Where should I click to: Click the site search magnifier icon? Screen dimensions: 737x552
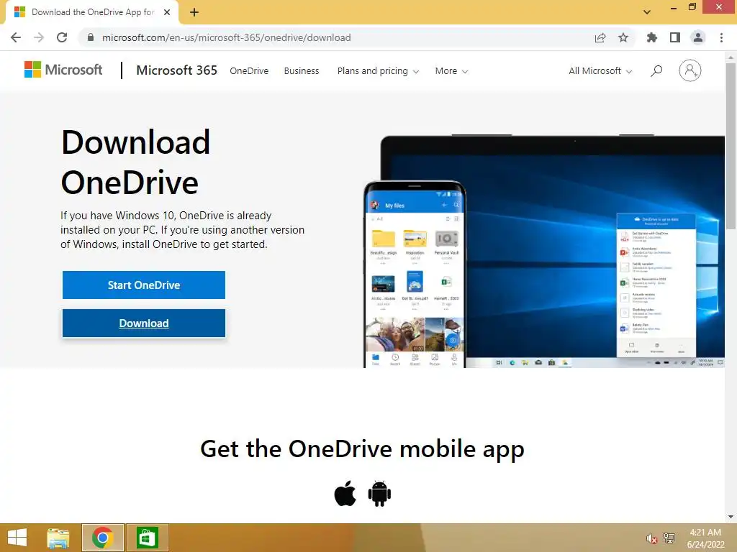656,71
